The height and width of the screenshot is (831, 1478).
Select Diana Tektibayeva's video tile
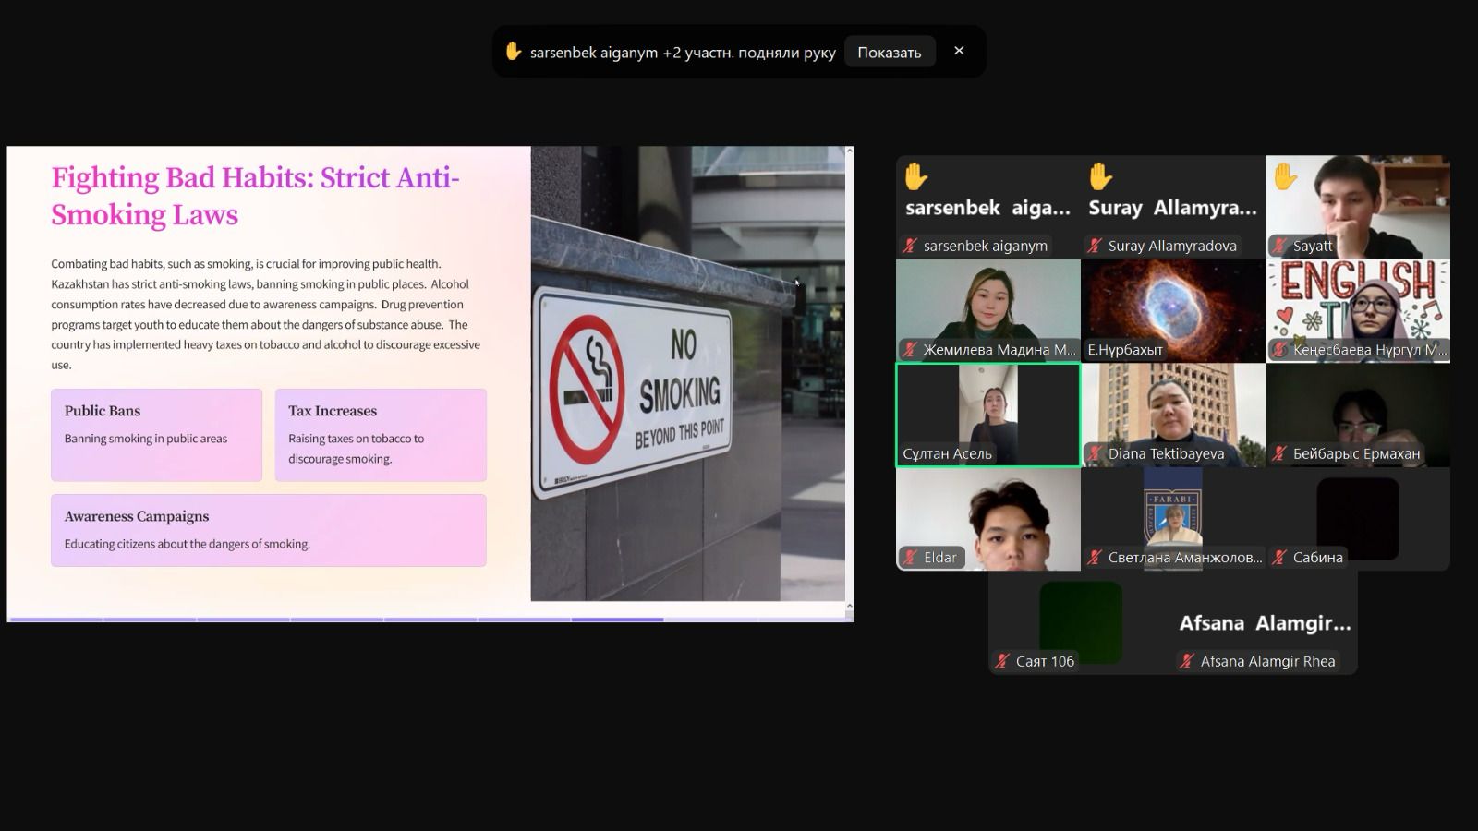1173,415
